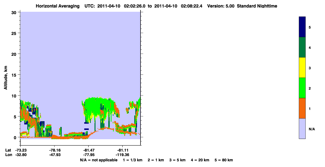Click legend text 'N/A = not applicable'
The height and width of the screenshot is (167, 325).
pos(98,160)
